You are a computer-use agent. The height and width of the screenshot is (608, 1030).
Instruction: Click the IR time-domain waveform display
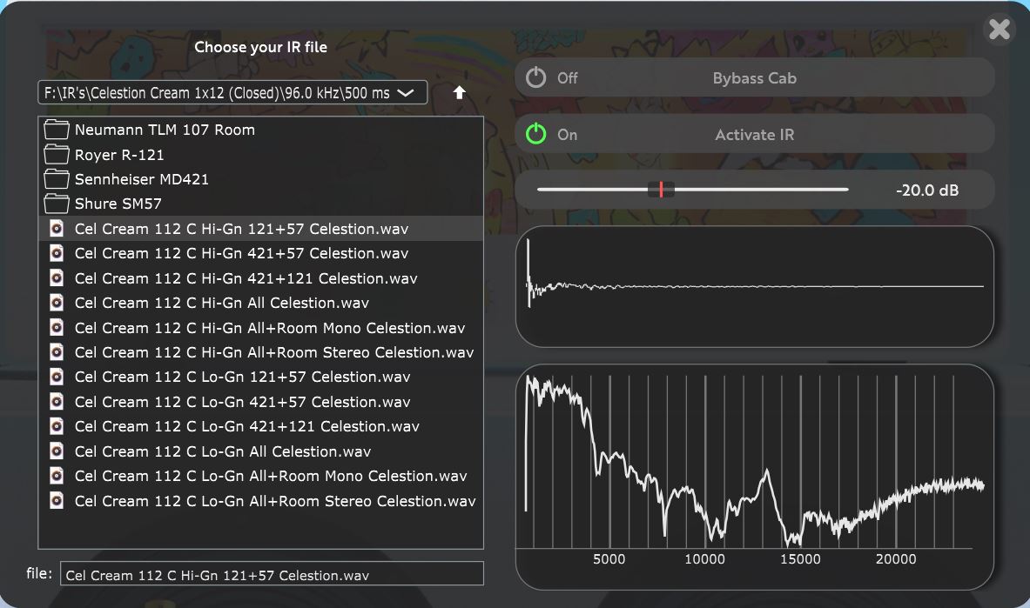pyautogui.click(x=754, y=286)
